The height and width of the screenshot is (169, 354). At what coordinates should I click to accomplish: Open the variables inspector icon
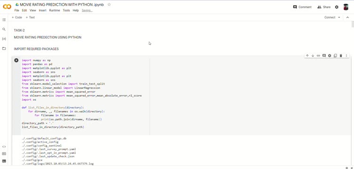tap(4, 38)
